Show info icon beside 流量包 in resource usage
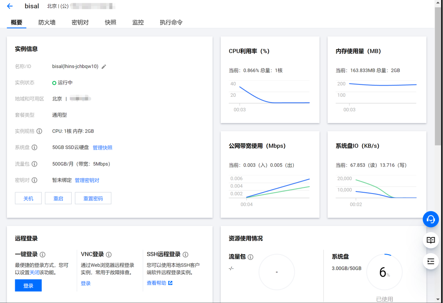Viewport: 443px width, 303px height. point(251,257)
